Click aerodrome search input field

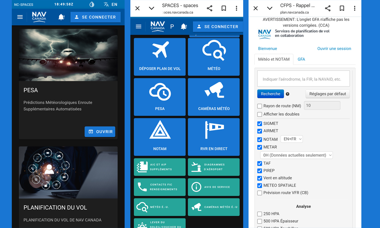click(x=303, y=79)
